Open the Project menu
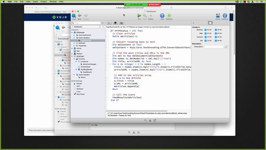The image size is (266, 150). tap(44, 2)
